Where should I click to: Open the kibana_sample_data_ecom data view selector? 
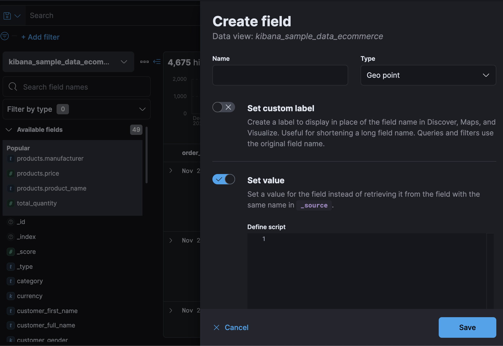tap(68, 62)
